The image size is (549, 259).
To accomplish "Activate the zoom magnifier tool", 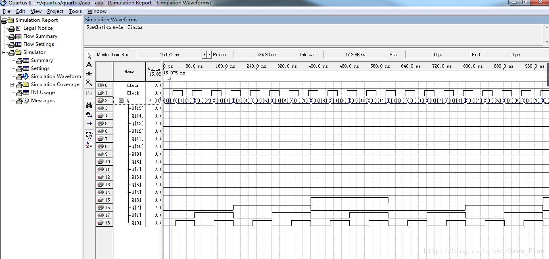I will tap(89, 83).
